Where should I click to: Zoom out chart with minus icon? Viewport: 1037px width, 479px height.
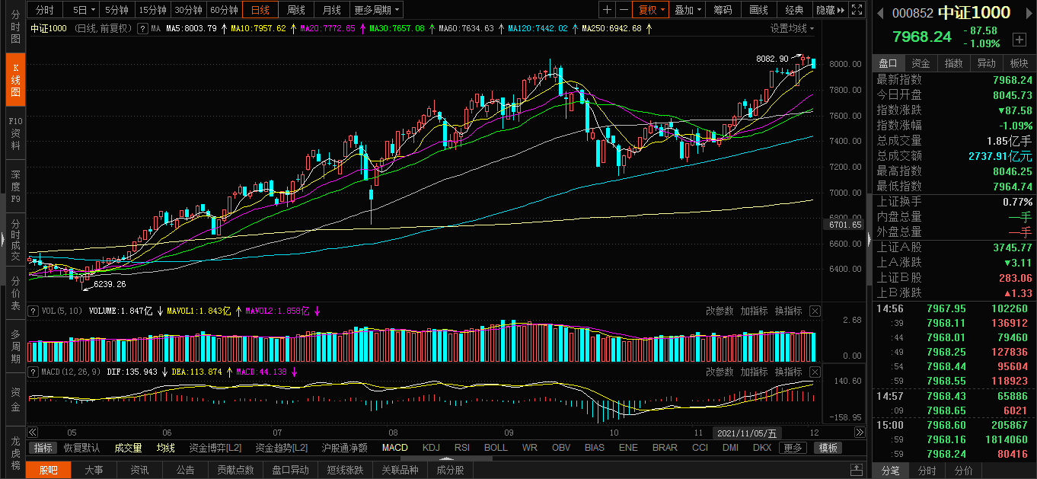pyautogui.click(x=624, y=10)
